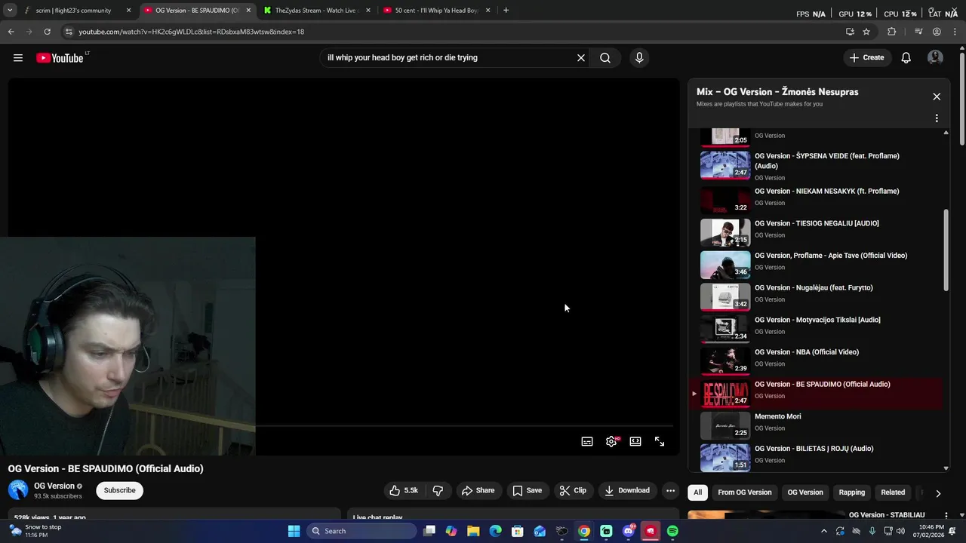This screenshot has width=966, height=543.
Task: Open Chrome extensions puzzle icon
Action: tap(891, 32)
